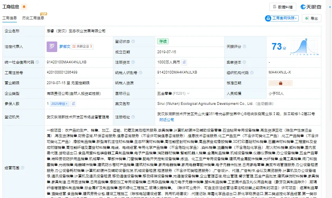Open the 2025年报 annual report tag
The width and height of the screenshot is (332, 198).
coord(59,104)
